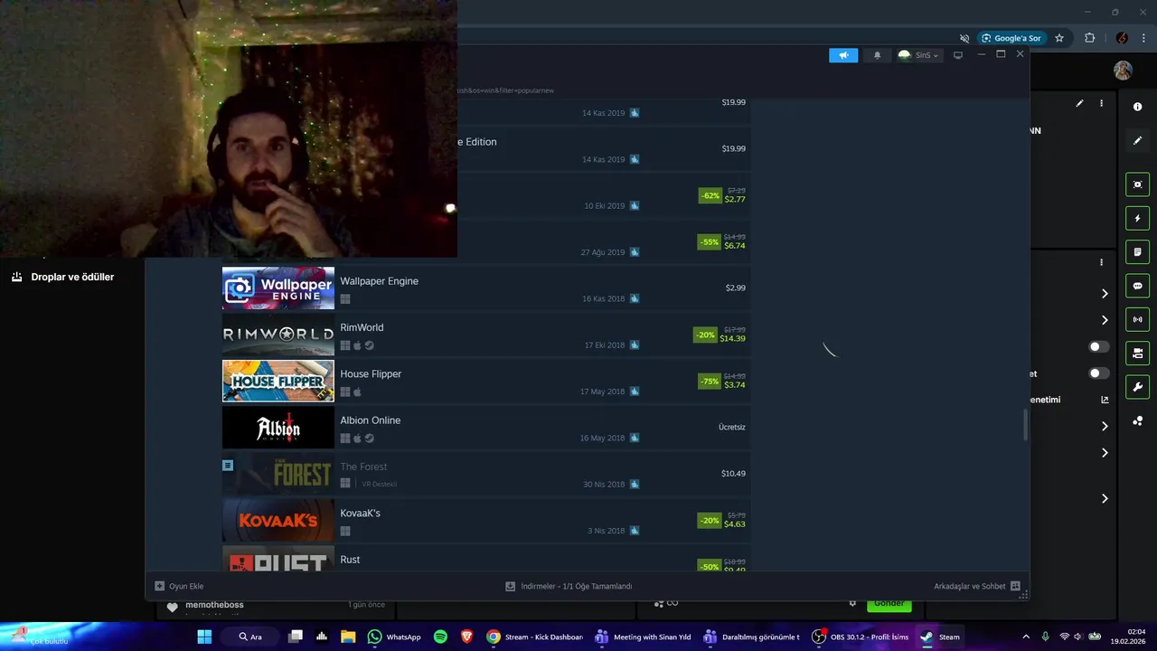
Task: Click the Steam search results scrollbar thumb
Action: [1025, 425]
